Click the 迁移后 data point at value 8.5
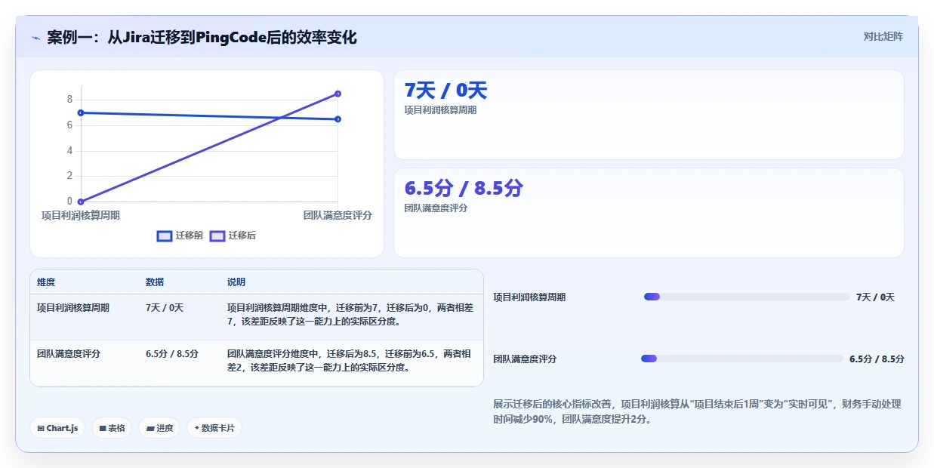The width and height of the screenshot is (934, 468). [x=338, y=94]
